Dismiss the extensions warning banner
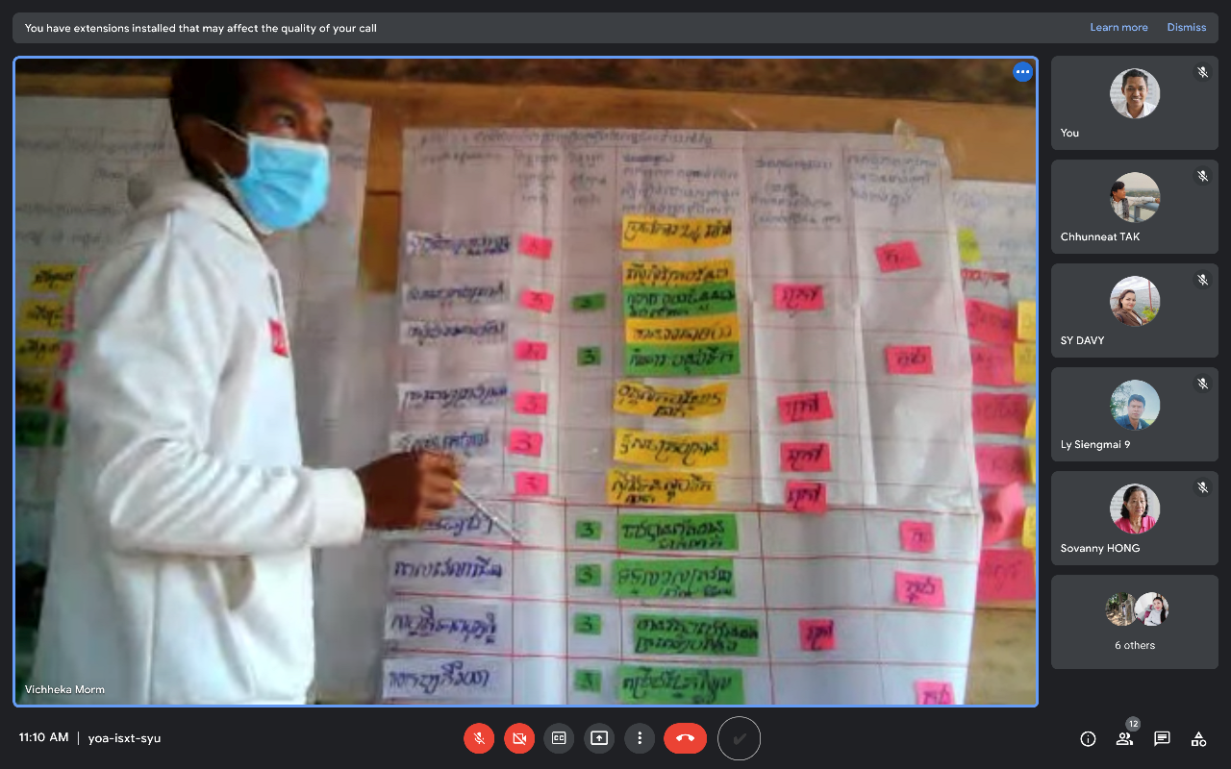The image size is (1231, 769). [x=1186, y=28]
